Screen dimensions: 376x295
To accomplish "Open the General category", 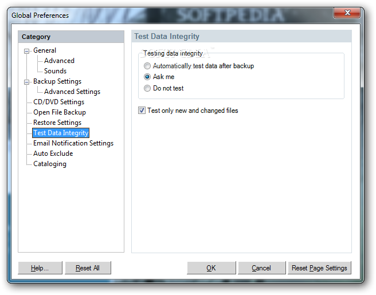I will pos(45,50).
